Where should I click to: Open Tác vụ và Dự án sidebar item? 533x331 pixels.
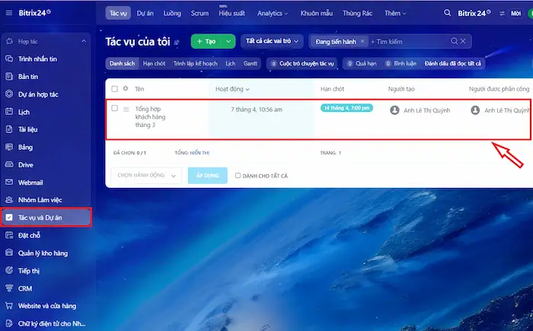[x=46, y=218]
